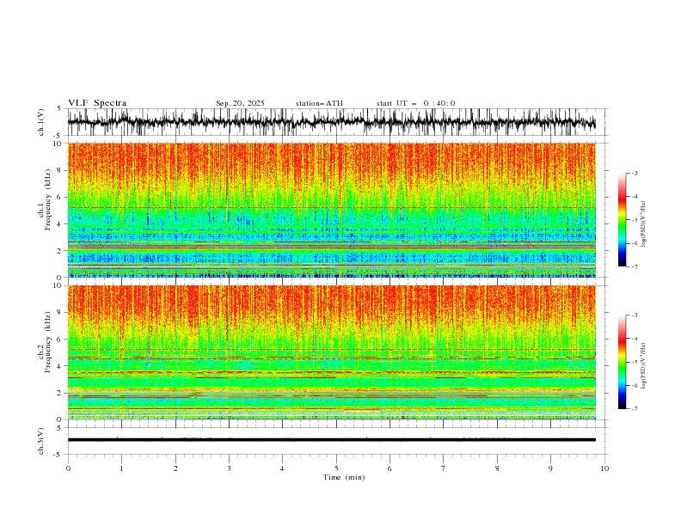Click the 5 tick on ch.1(V) axis
The height and width of the screenshot is (526, 681).
click(x=60, y=109)
